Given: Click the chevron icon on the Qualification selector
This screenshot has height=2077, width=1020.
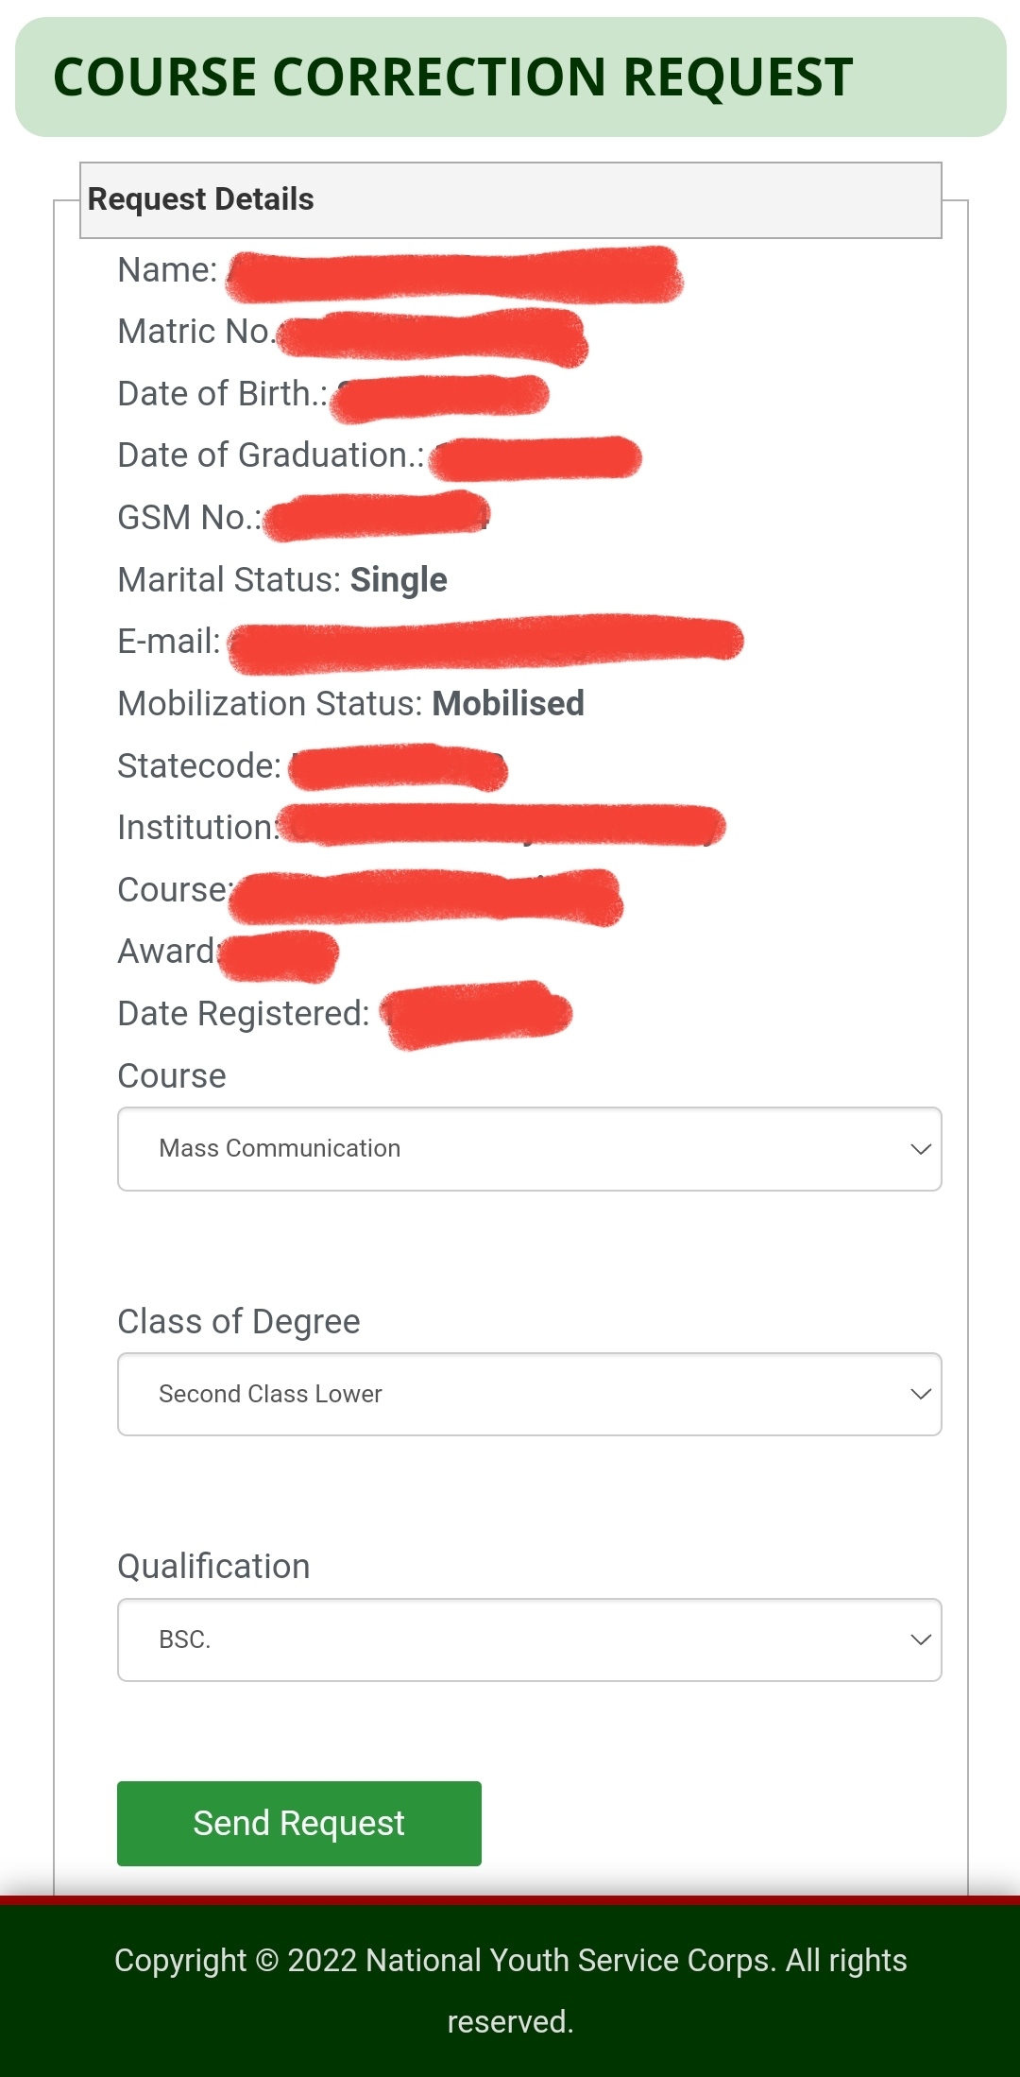Looking at the screenshot, I should coord(921,1639).
